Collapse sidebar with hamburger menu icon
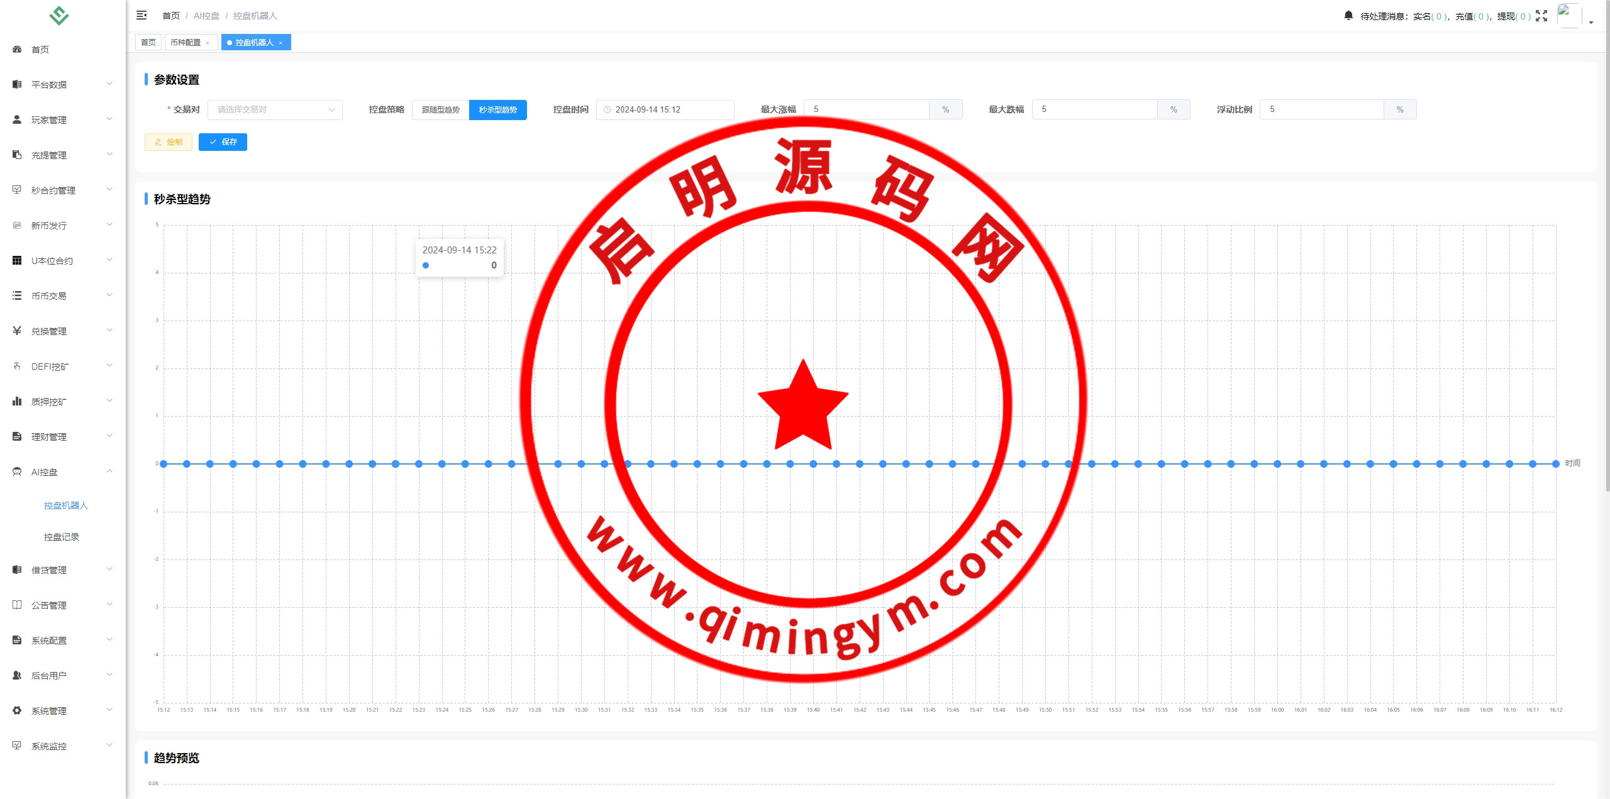This screenshot has height=799, width=1610. tap(142, 15)
